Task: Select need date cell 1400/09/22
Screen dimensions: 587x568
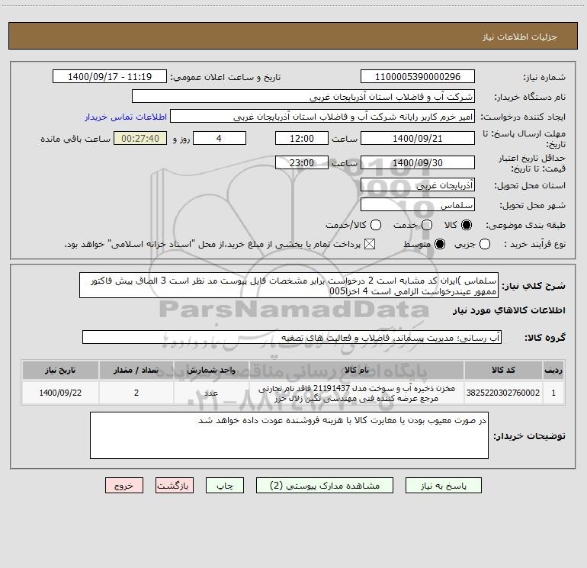Action: (x=60, y=393)
